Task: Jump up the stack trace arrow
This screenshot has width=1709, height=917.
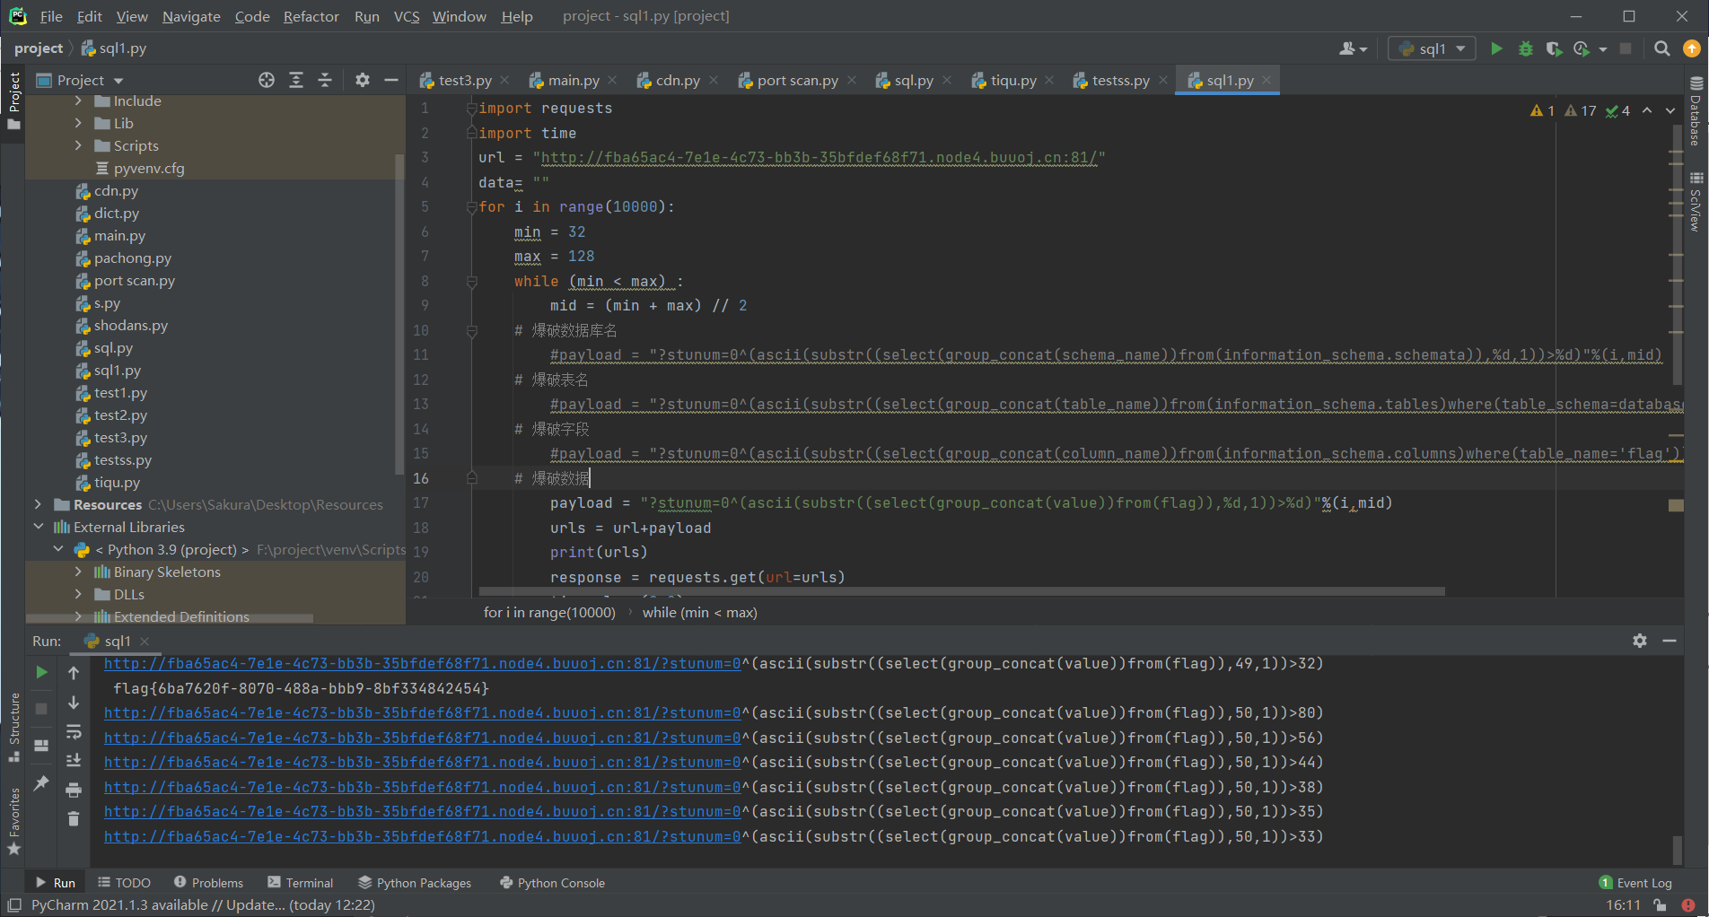Action: 74,672
